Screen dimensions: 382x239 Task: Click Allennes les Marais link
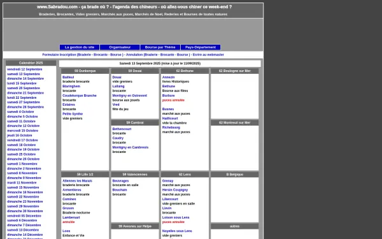(78, 181)
